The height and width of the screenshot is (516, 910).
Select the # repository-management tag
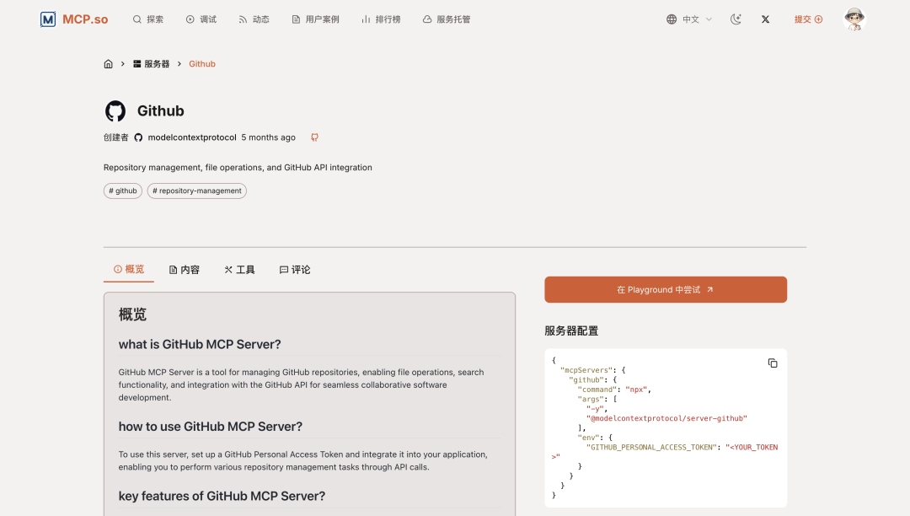coord(196,191)
